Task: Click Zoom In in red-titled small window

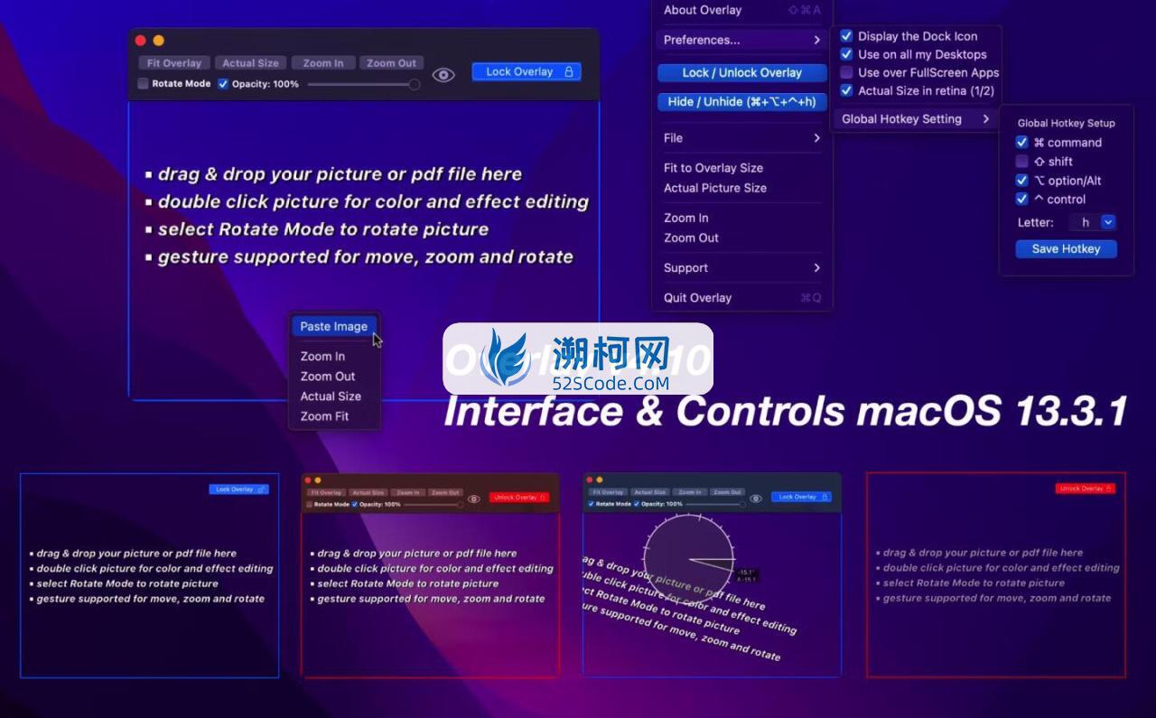Action: pos(407,492)
